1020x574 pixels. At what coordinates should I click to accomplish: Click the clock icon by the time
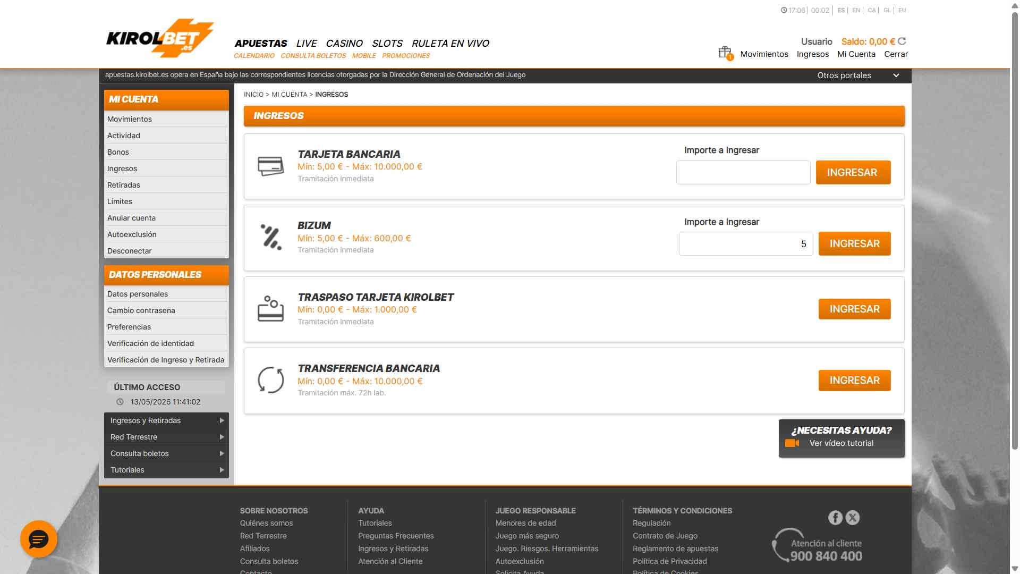(x=784, y=10)
